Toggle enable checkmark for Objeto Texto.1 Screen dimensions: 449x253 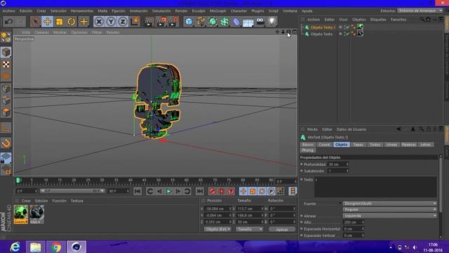[347, 27]
